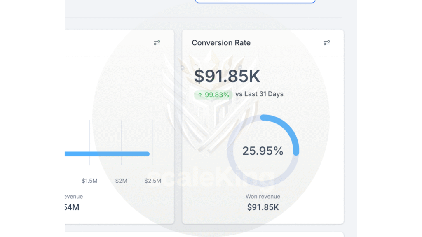The height and width of the screenshot is (237, 422).
Task: Open the Conversion Rate card filter settings
Action: [326, 43]
